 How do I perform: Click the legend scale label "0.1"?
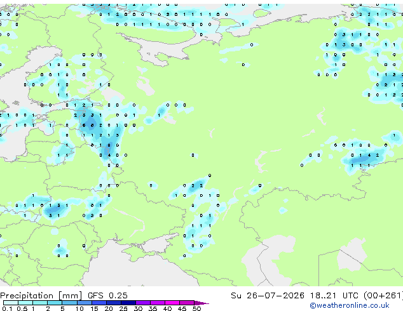pyautogui.click(x=7, y=308)
